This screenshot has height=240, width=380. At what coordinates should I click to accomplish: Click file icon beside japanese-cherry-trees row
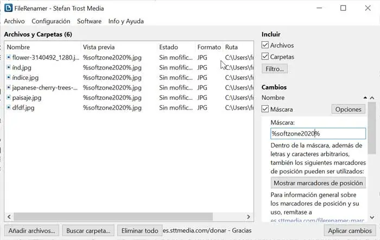[x=9, y=87]
